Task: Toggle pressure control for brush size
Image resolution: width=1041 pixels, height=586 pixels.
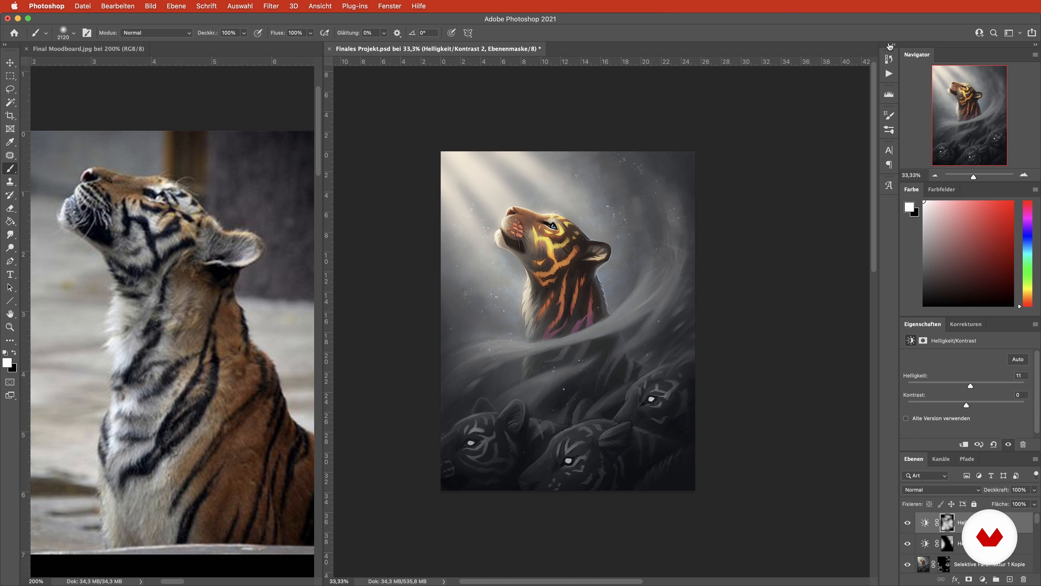Action: point(451,33)
